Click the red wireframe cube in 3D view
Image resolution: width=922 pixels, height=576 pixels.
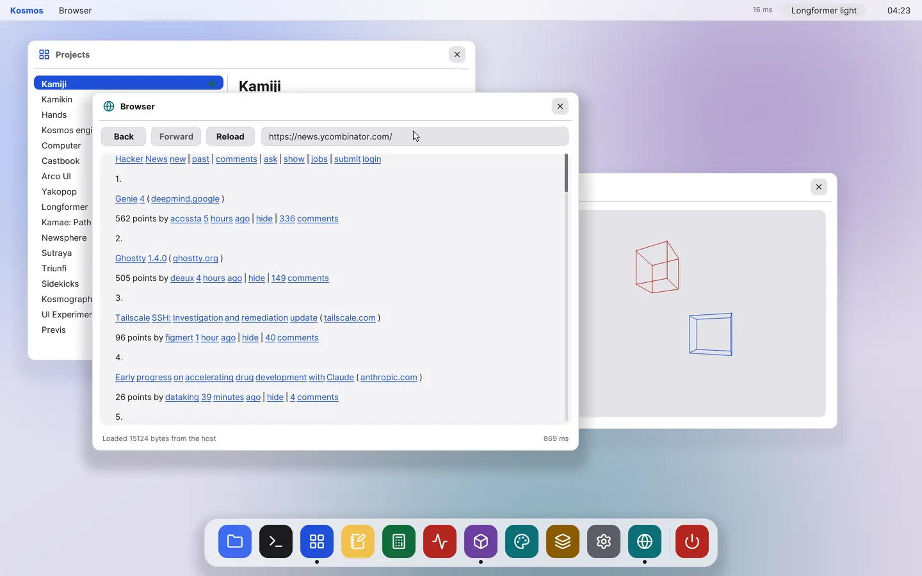click(657, 267)
